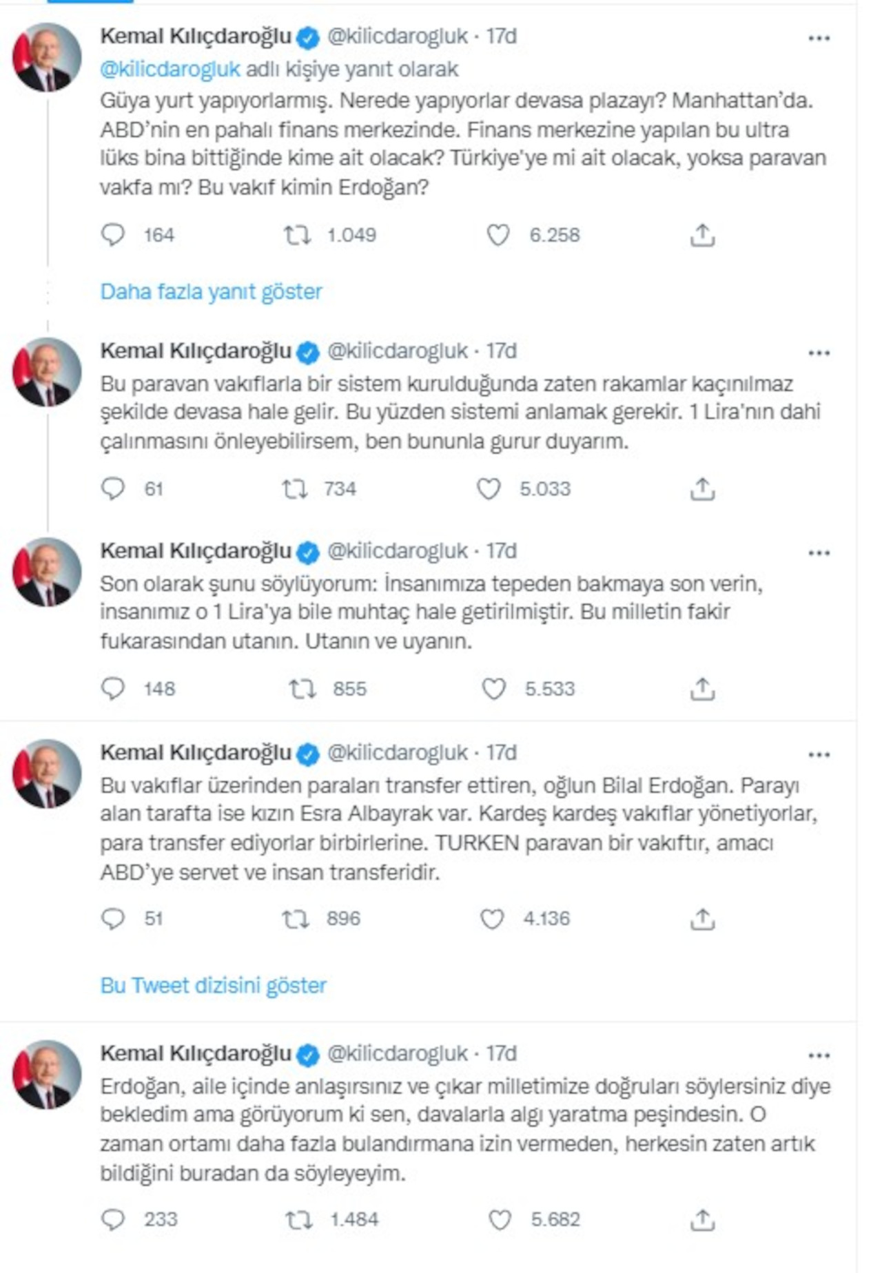
Task: Like the tweet with 6.258 likes
Action: point(498,235)
